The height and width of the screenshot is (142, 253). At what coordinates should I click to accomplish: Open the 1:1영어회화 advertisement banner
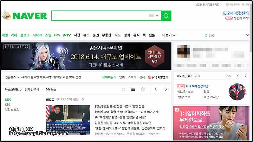(x=211, y=123)
